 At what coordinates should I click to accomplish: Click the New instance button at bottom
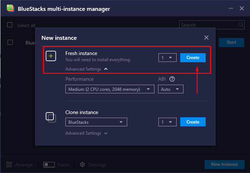[x=225, y=164]
